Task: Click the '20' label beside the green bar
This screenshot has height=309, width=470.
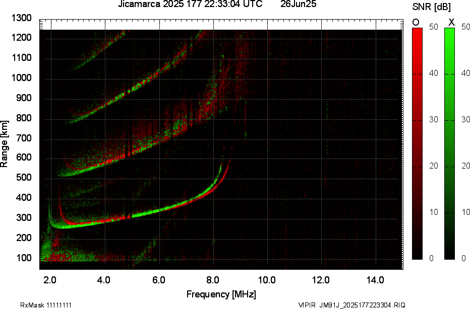Action: (x=465, y=166)
